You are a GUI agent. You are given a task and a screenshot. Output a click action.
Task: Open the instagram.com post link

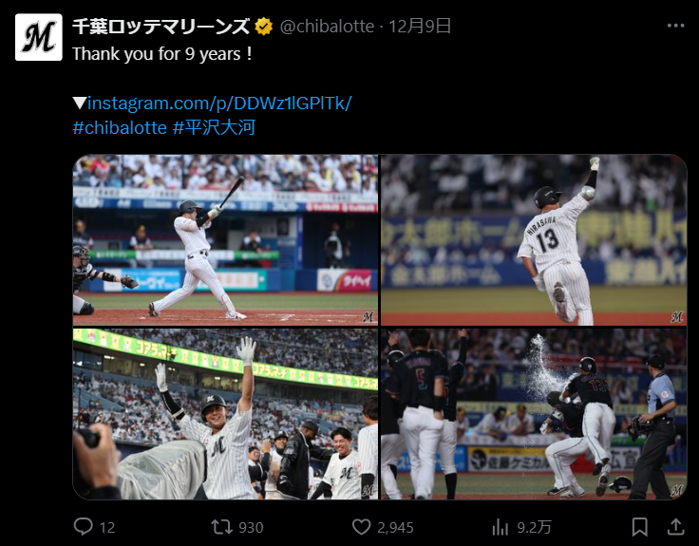pyautogui.click(x=219, y=103)
